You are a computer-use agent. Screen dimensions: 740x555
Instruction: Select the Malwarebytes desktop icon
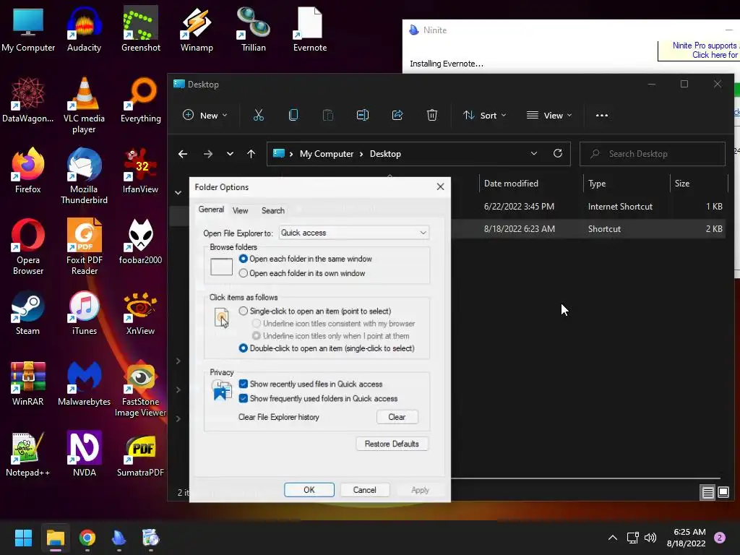pyautogui.click(x=84, y=384)
